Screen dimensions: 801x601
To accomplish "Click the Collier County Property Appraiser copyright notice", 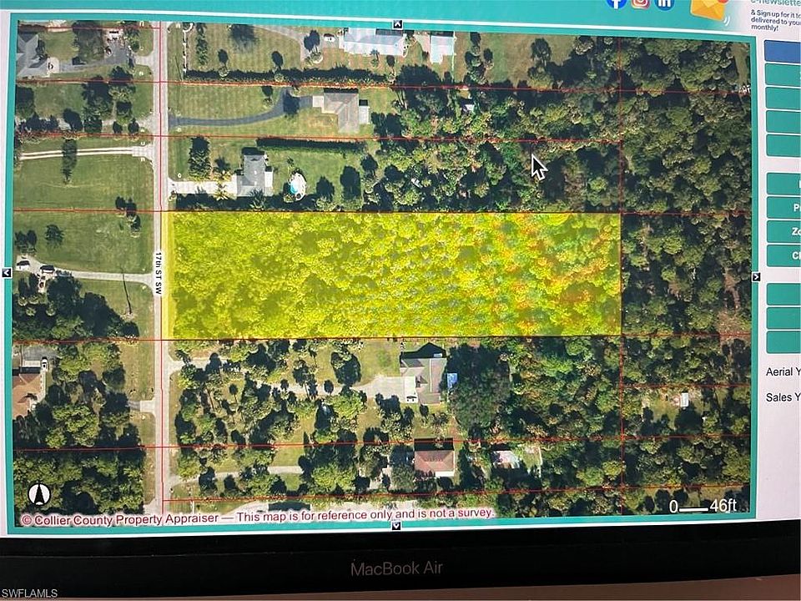I will pos(258,517).
